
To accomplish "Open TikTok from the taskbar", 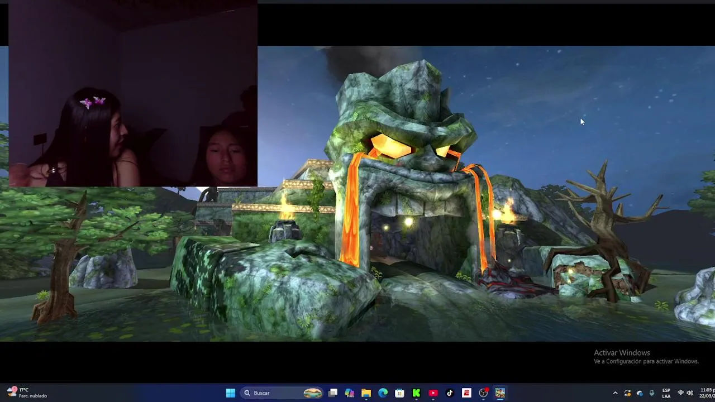I will click(450, 393).
